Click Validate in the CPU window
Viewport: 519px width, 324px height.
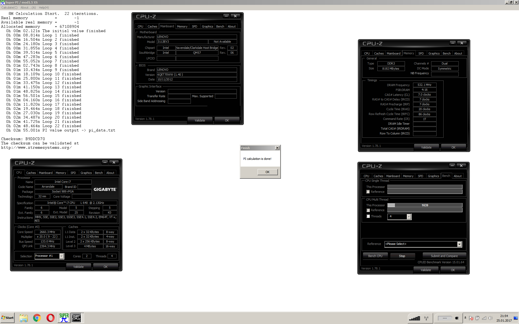click(x=78, y=267)
